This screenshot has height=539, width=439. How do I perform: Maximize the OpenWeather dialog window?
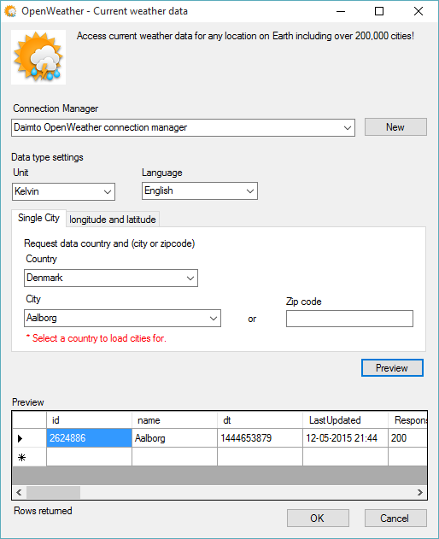click(379, 11)
